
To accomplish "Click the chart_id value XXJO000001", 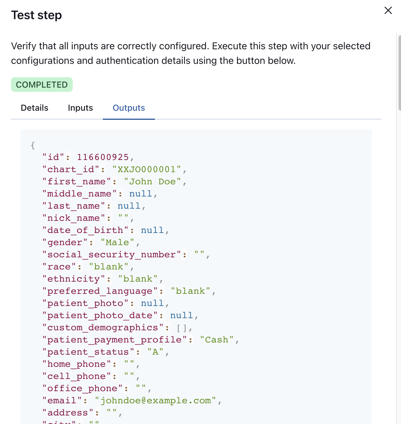I will pos(147,169).
